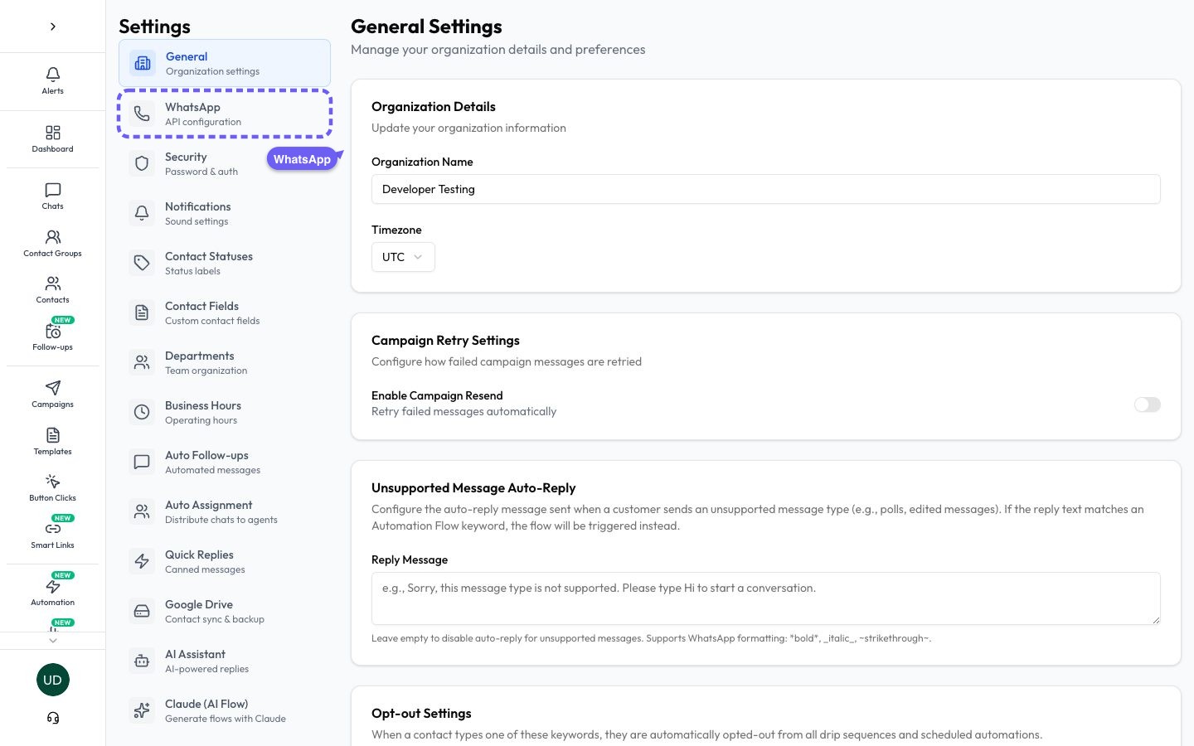The height and width of the screenshot is (746, 1194).
Task: Toggle Enable Campaign Resend switch
Action: pyautogui.click(x=1148, y=404)
